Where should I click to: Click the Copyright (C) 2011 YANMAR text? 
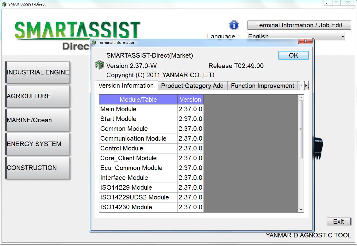[x=160, y=75]
